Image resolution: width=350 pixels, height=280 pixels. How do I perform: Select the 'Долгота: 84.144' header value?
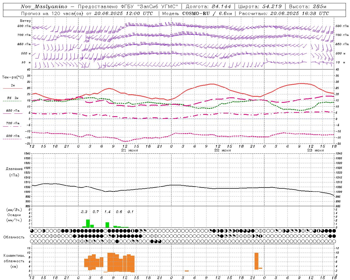point(208,7)
